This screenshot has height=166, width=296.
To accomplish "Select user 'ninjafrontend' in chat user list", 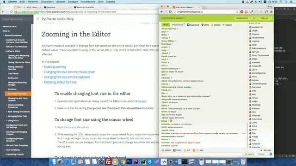I will point(258,38).
